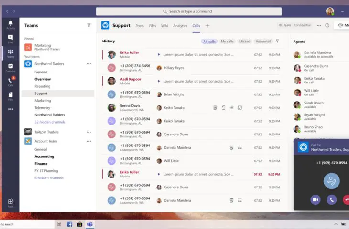Open the Finance channel
The image size is (349, 229).
tap(41, 164)
